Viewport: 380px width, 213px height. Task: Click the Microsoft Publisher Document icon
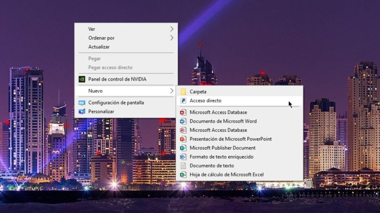pos(183,148)
